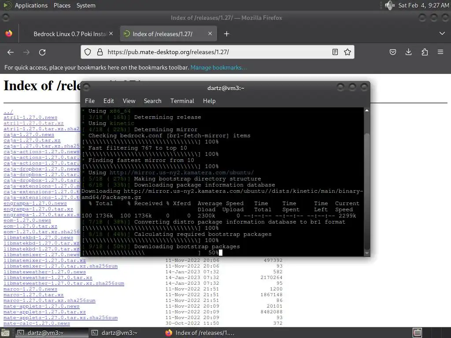Bookmark this page with the star icon

coord(347,52)
